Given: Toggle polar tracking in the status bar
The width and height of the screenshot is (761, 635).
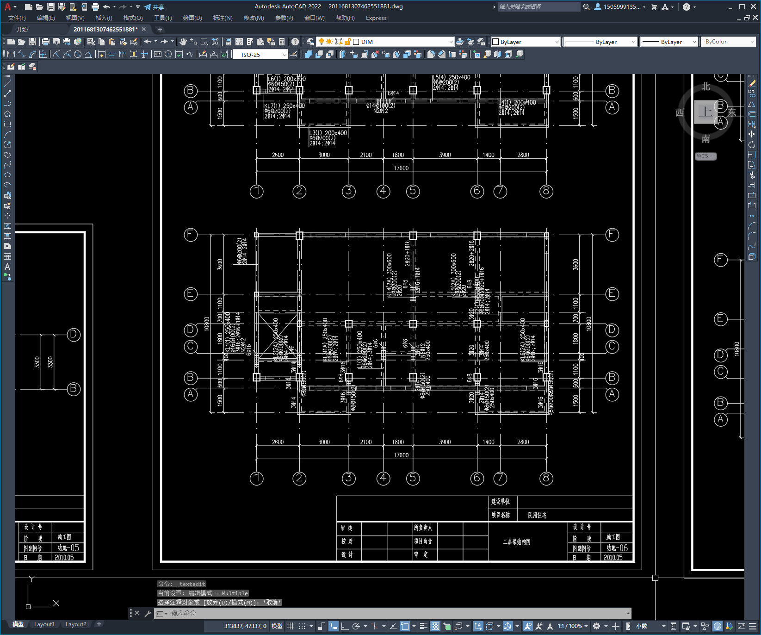Looking at the screenshot, I should (356, 626).
